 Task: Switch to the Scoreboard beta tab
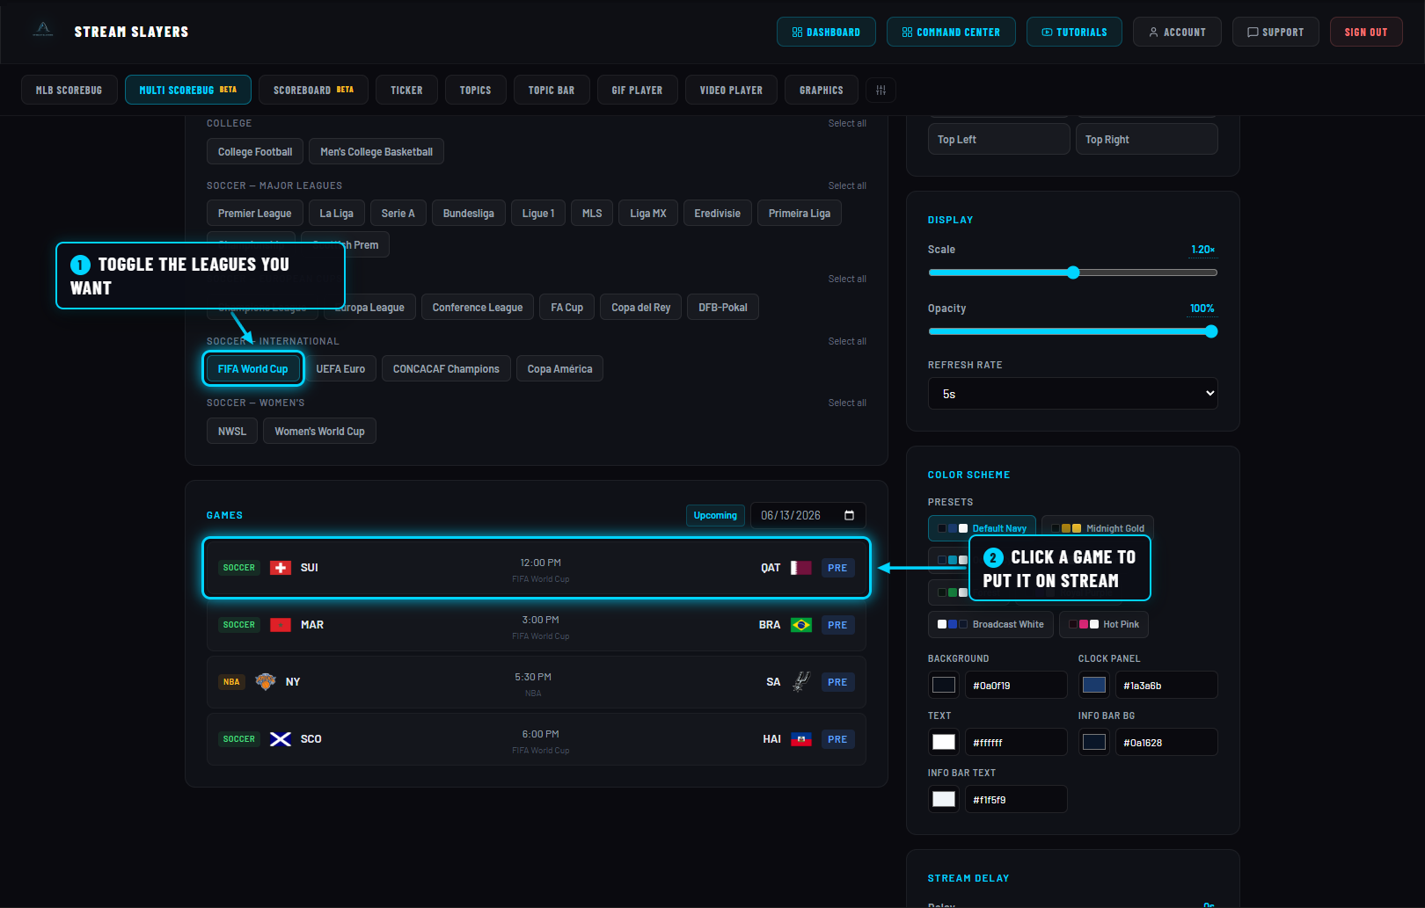[313, 90]
